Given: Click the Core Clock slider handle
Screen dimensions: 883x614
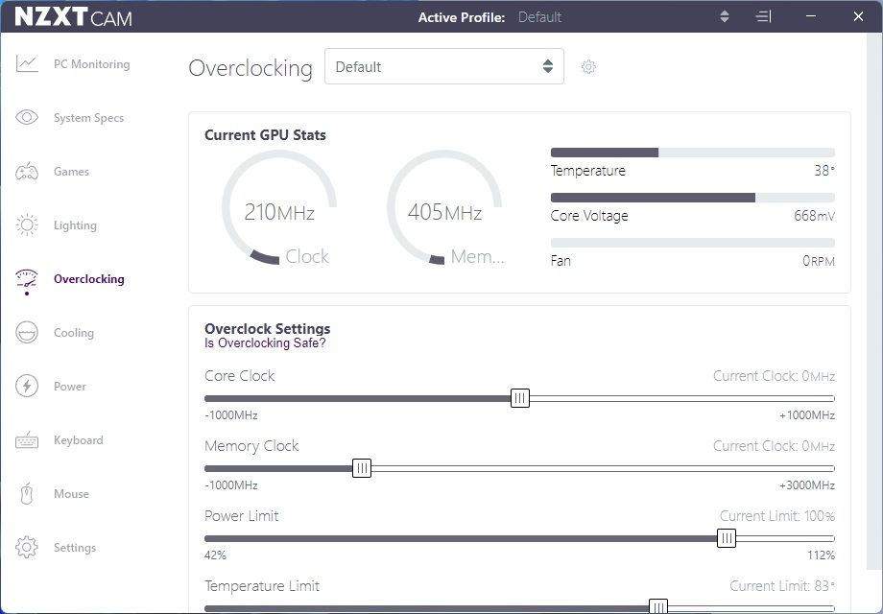Looking at the screenshot, I should 520,398.
